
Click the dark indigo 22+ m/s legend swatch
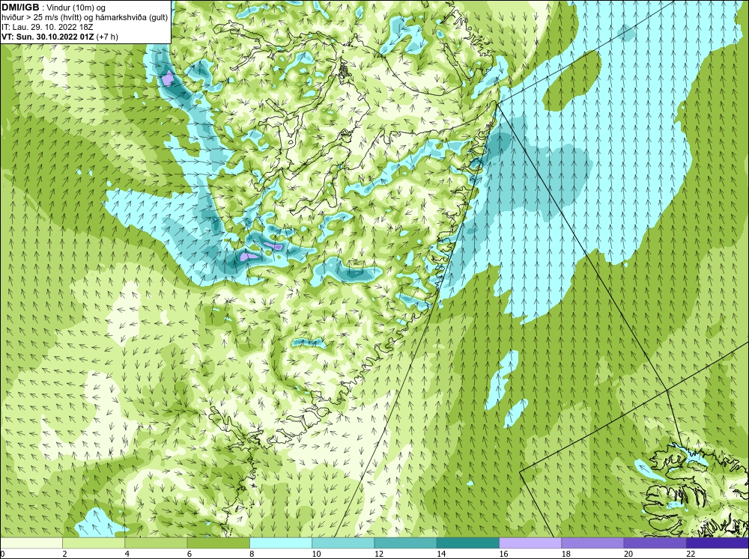pyautogui.click(x=718, y=543)
